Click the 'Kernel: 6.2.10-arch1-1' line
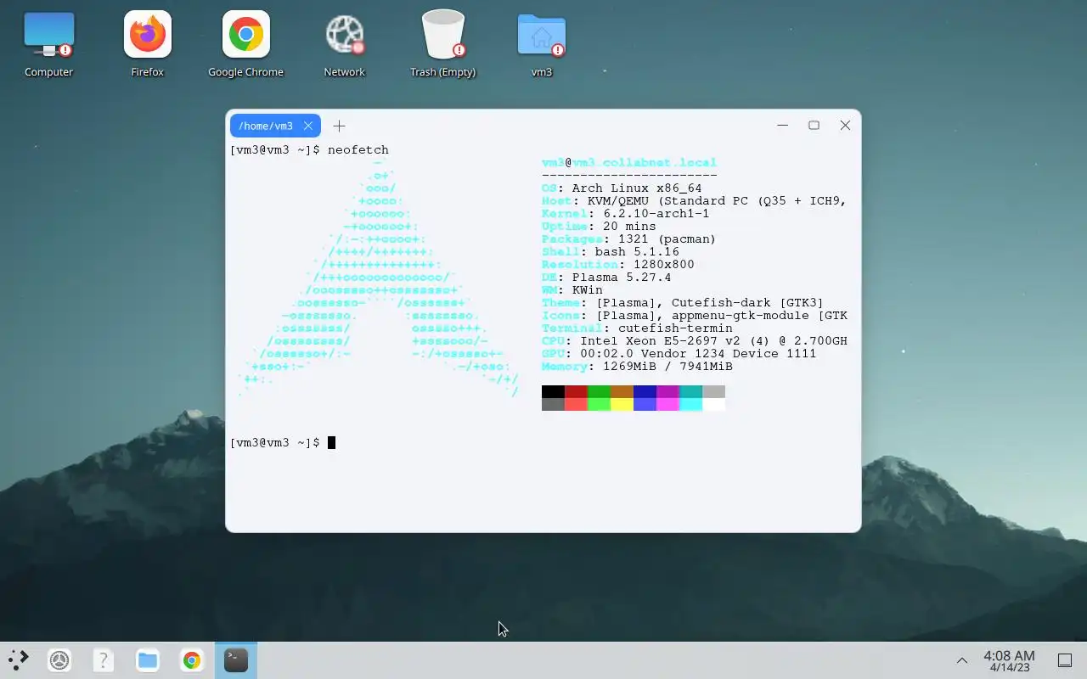This screenshot has height=679, width=1087. (625, 214)
